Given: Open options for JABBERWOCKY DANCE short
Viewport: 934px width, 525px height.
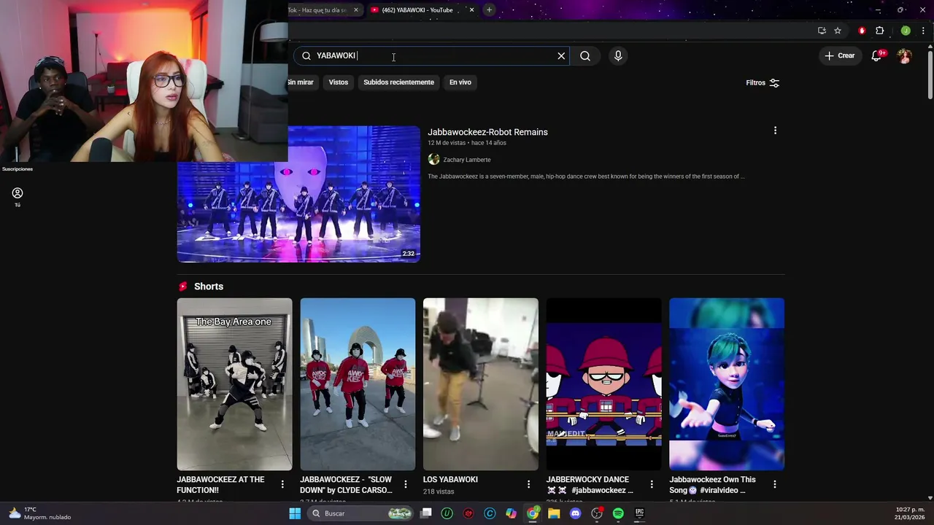Looking at the screenshot, I should (652, 484).
